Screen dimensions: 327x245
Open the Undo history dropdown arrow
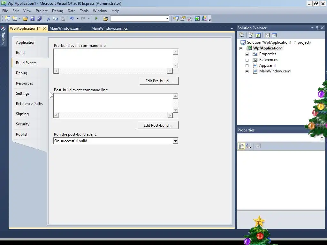tap(77, 19)
